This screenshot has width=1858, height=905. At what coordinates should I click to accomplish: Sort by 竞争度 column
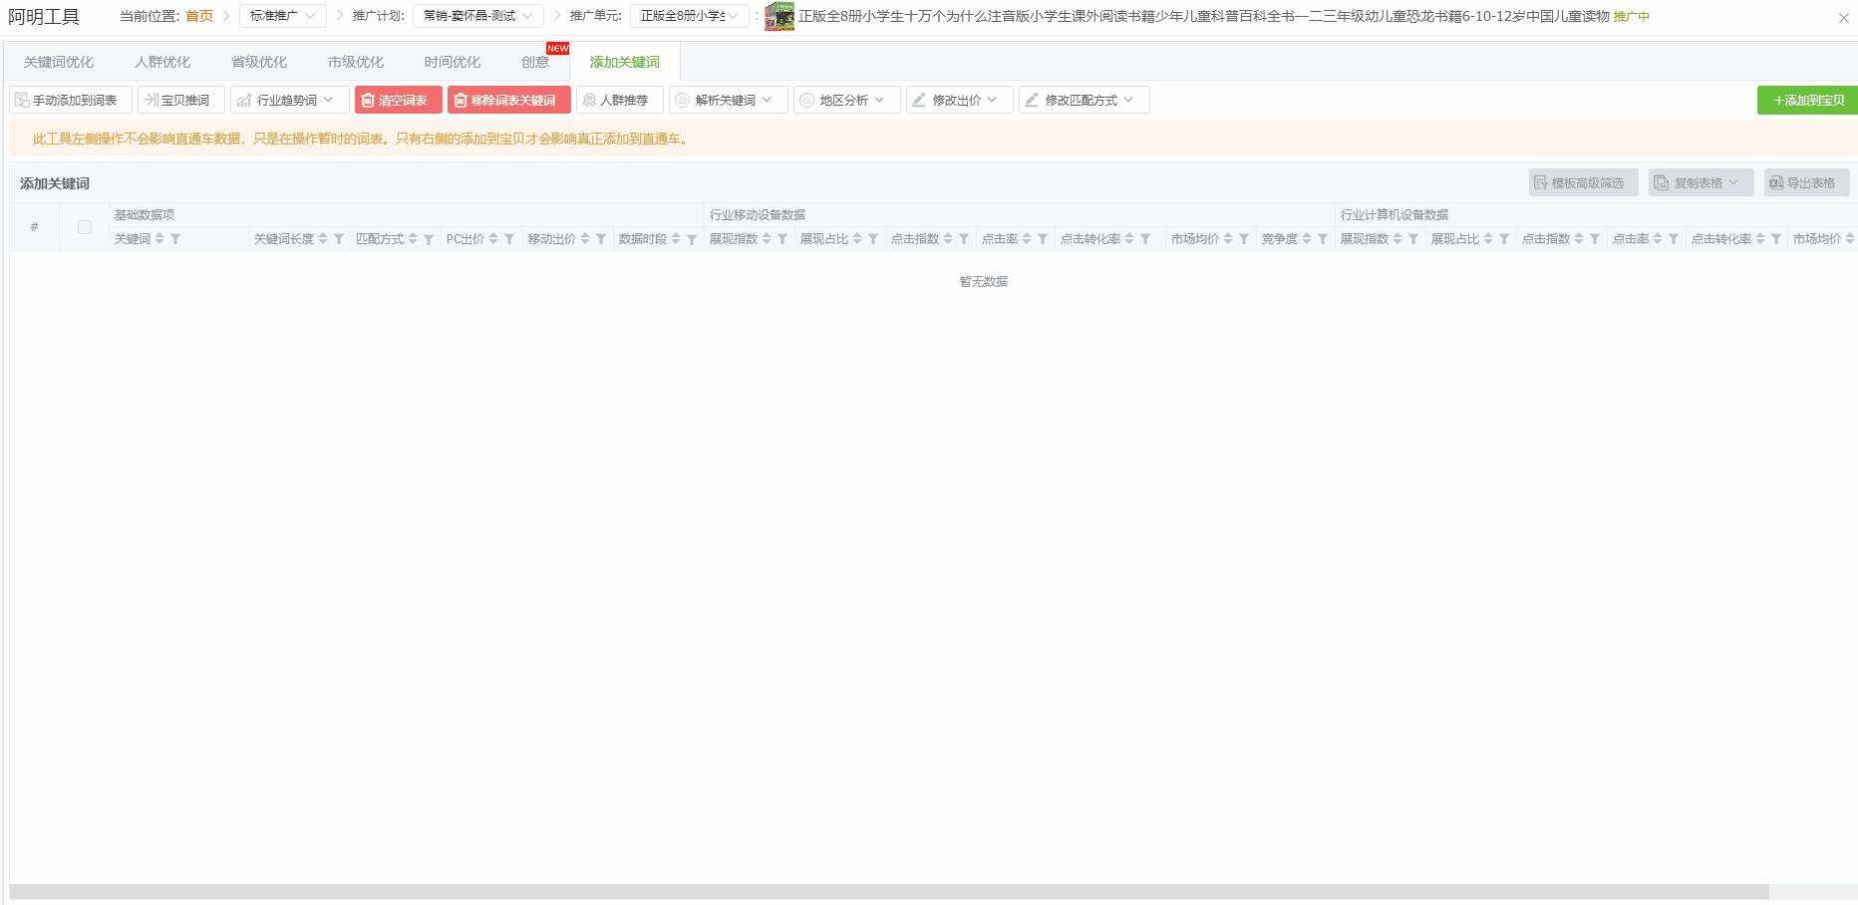(1307, 239)
